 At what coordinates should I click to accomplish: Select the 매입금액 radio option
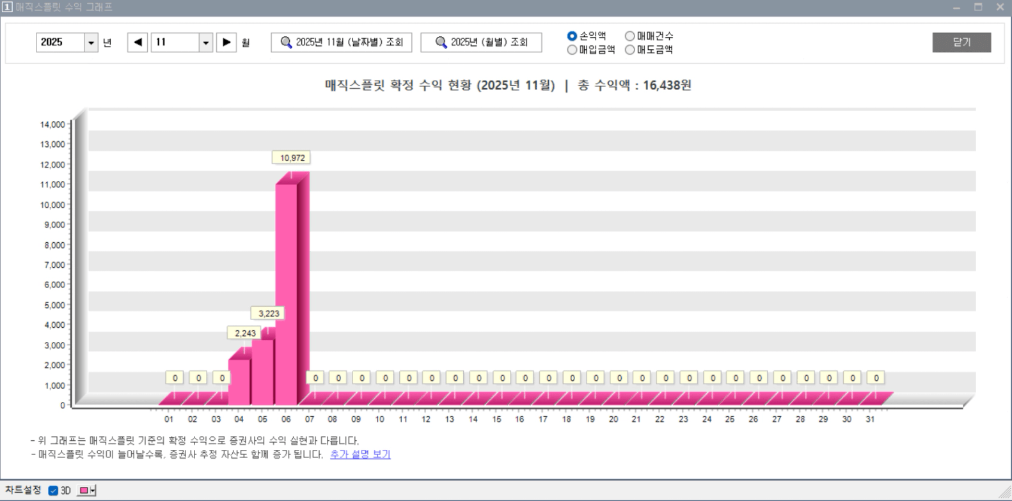point(572,50)
